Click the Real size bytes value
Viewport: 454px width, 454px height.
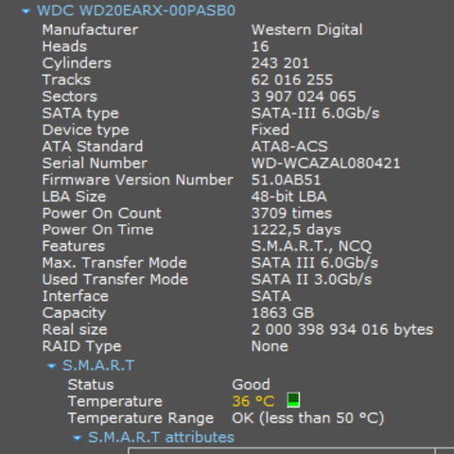[342, 330]
